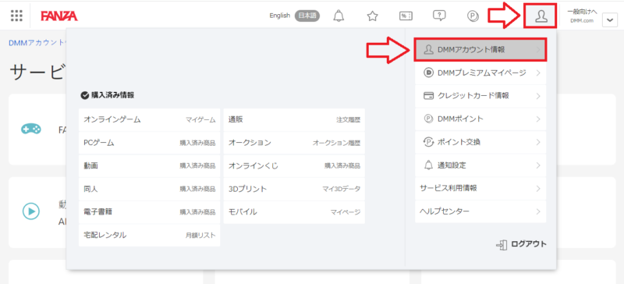The image size is (624, 284).
Task: Open モバイル my page
Action: [x=294, y=212]
